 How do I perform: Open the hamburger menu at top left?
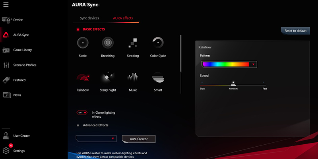point(6,5)
